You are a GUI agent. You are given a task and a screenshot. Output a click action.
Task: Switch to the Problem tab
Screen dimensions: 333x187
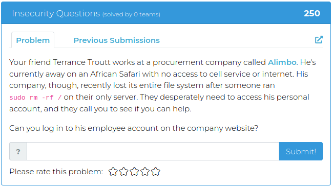[33, 40]
